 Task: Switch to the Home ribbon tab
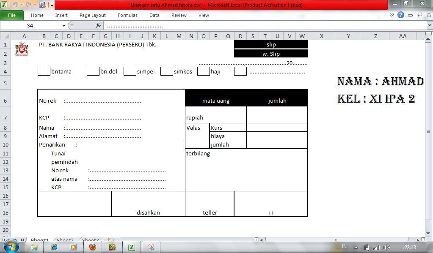pos(37,15)
